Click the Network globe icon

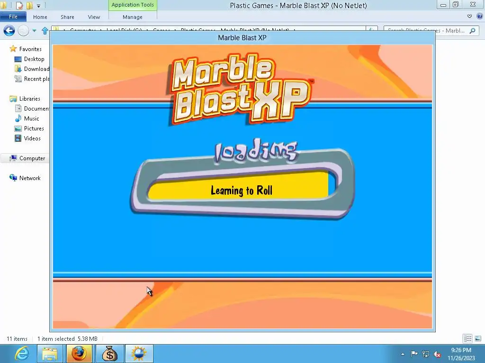[x=13, y=178]
